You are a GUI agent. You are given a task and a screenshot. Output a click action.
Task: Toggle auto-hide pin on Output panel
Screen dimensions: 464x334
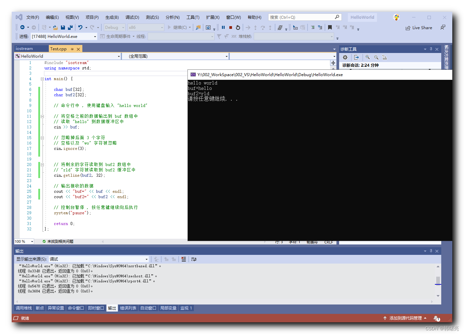point(431,251)
